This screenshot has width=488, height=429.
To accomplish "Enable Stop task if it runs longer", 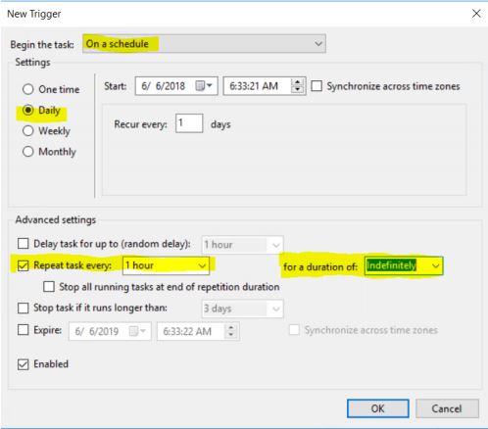I will coord(23,308).
